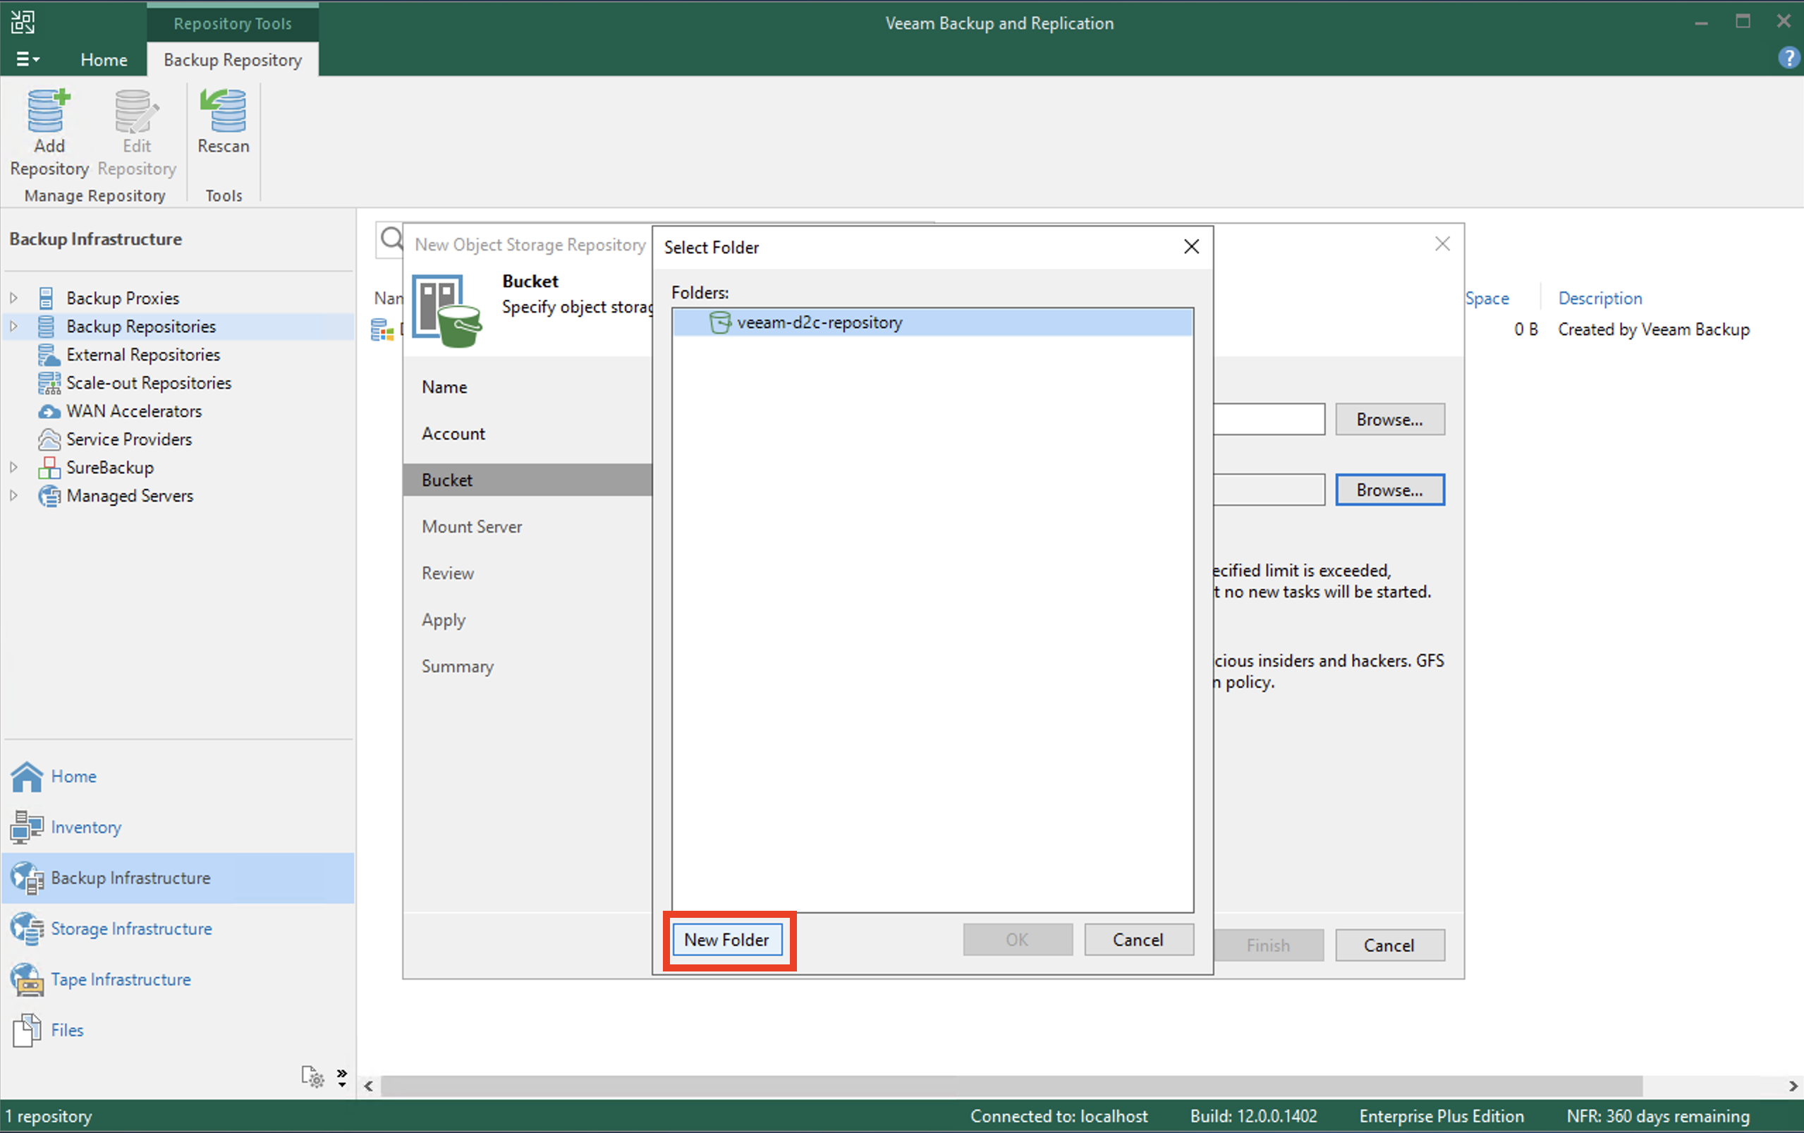
Task: Click the upper Browse button in the wizard
Action: (1390, 420)
